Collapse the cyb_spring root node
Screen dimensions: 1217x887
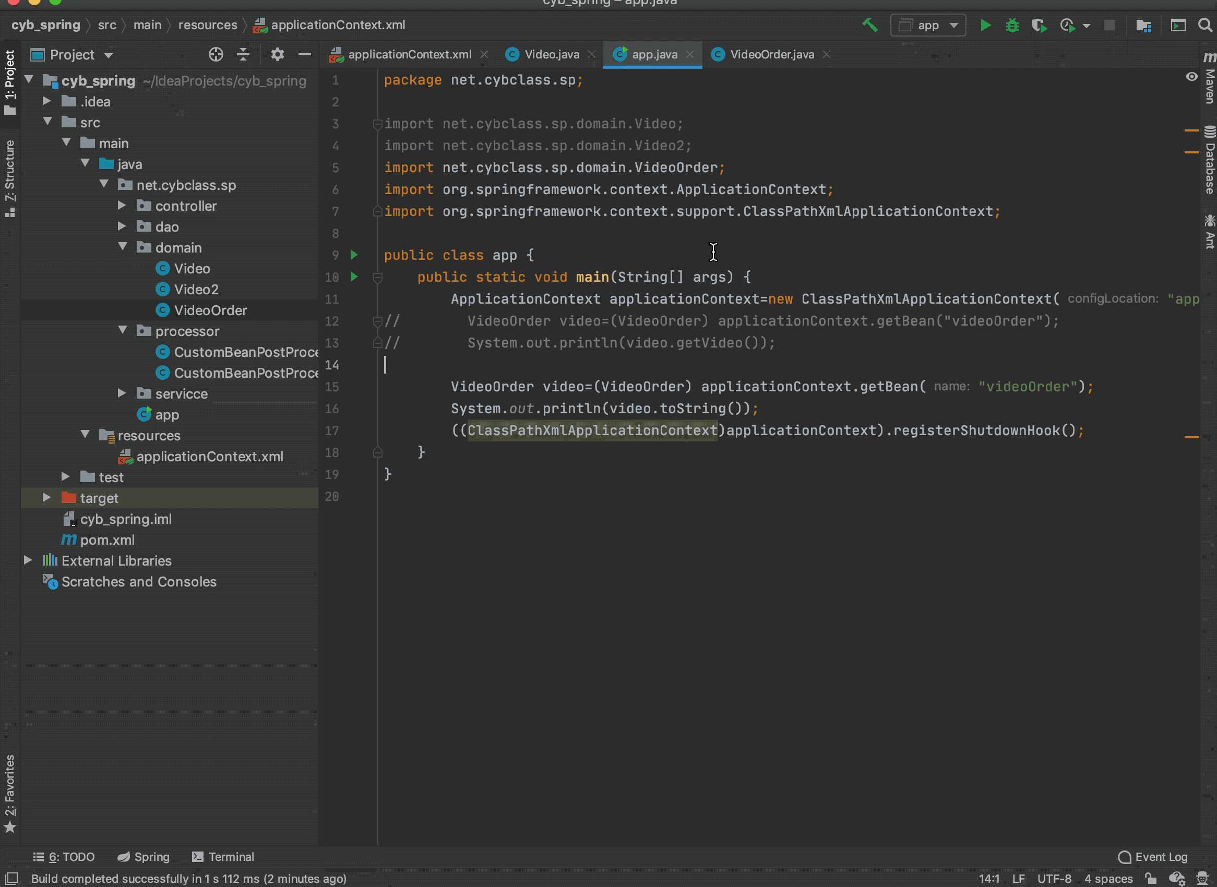coord(29,80)
